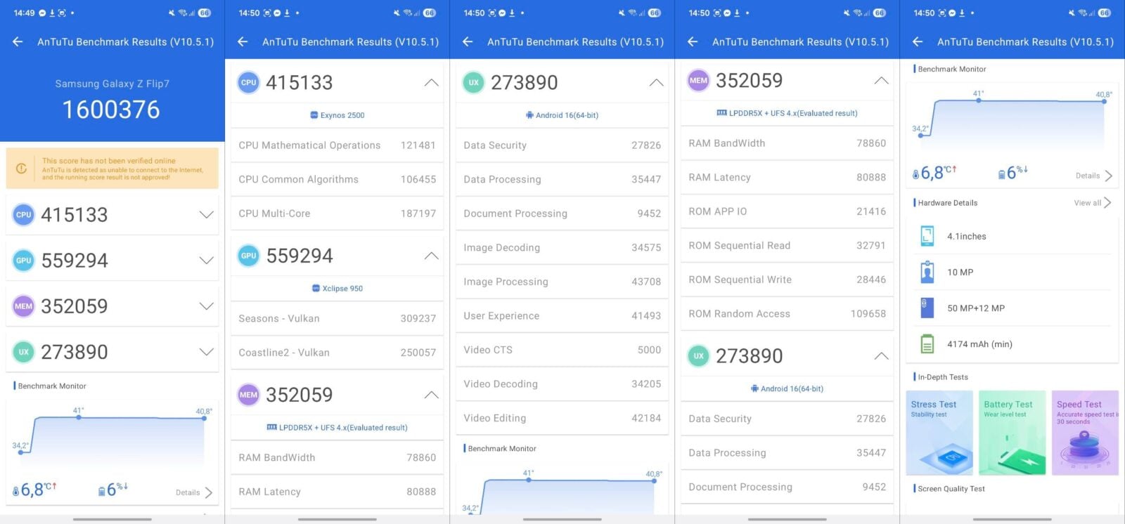
Task: Select the 40,8° point on the fifth screenshot's chart
Action: point(1104,101)
